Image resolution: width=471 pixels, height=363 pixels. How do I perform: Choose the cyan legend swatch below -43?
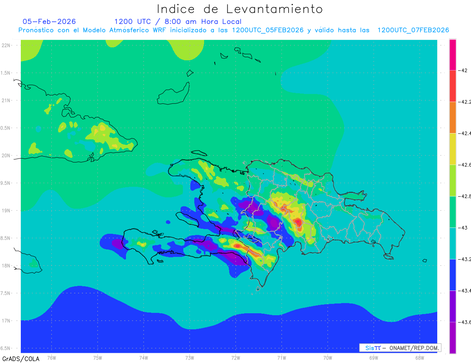click(453, 243)
